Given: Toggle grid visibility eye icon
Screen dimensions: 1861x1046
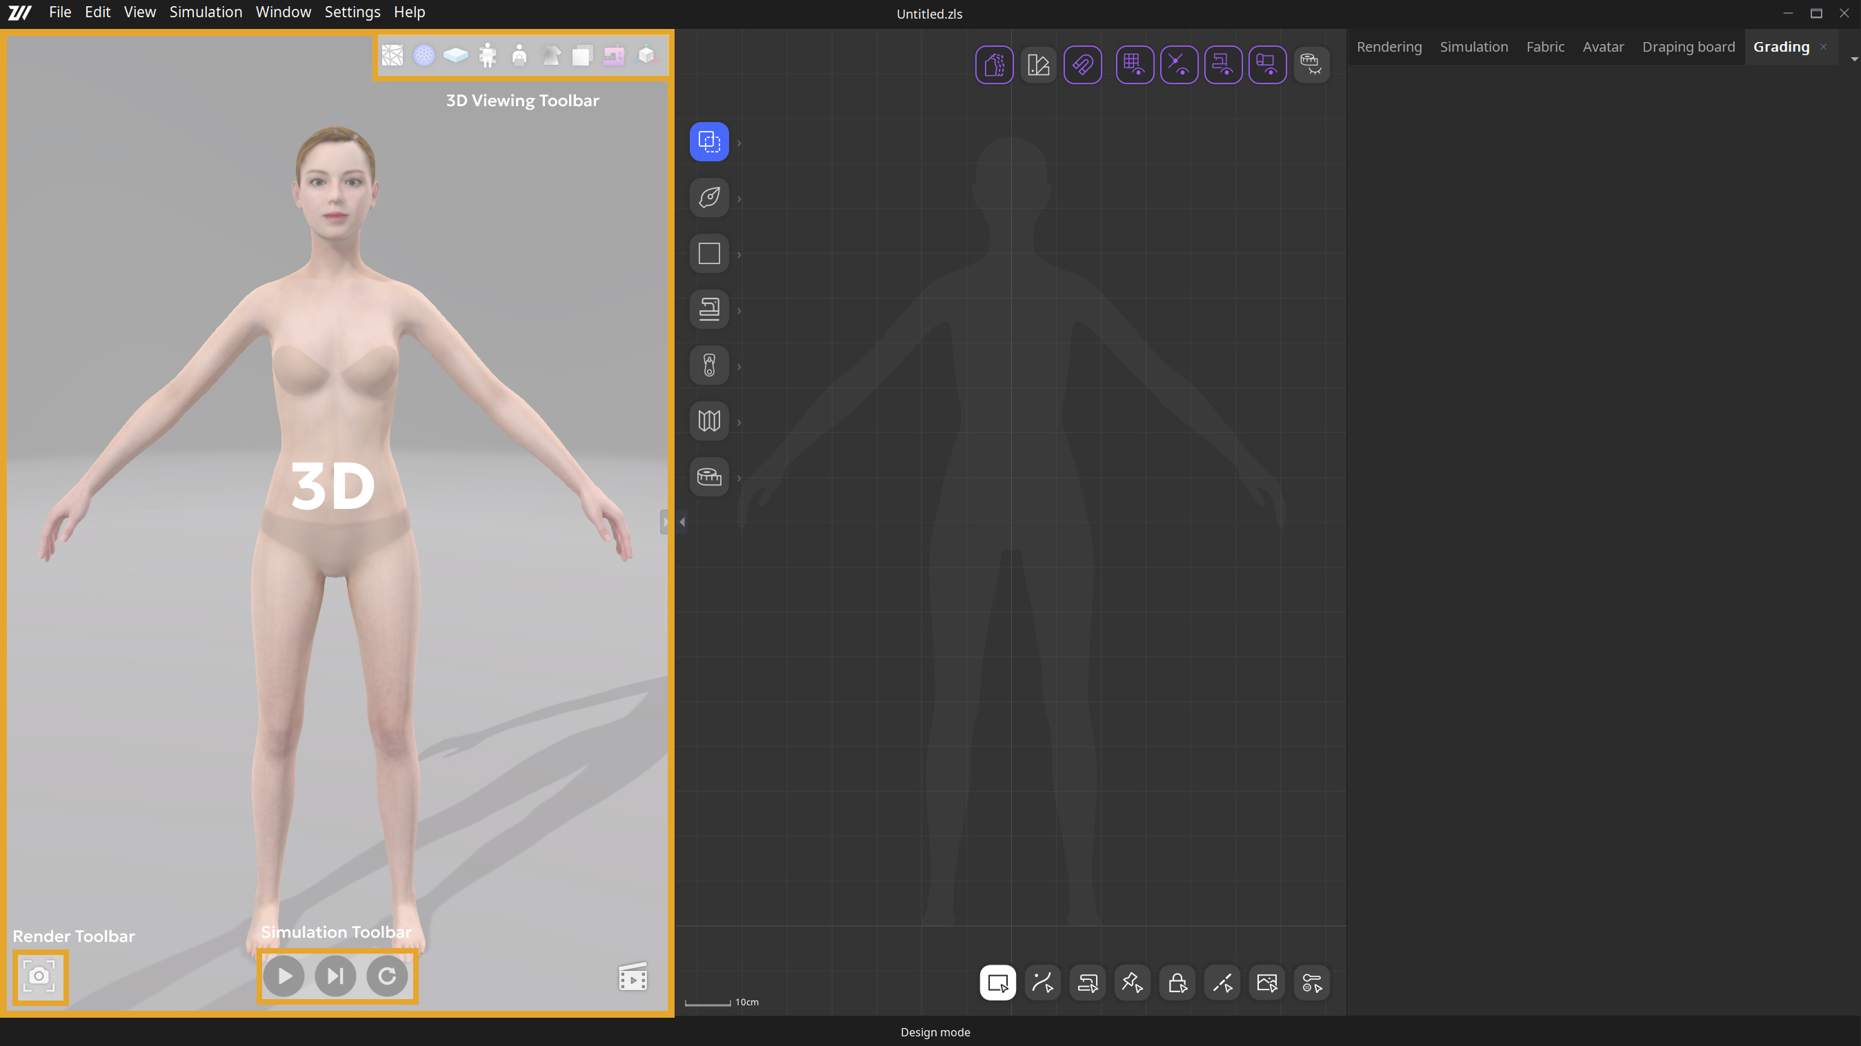Looking at the screenshot, I should [1134, 65].
